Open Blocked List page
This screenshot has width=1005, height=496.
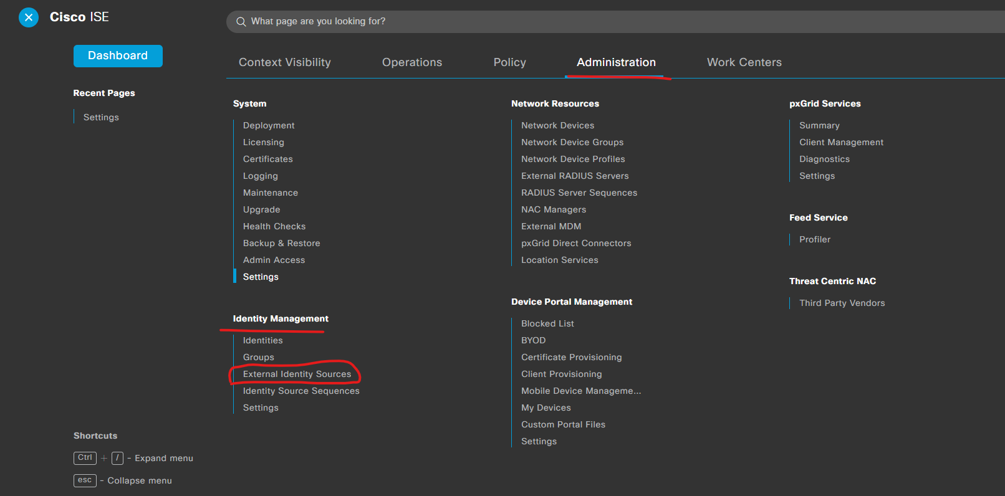[547, 323]
